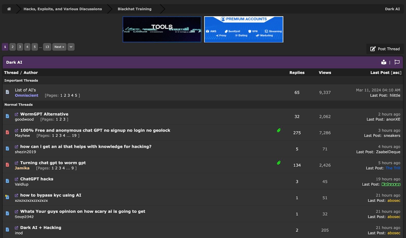The width and height of the screenshot is (406, 238).
Task: Open the Post Thread button
Action: tap(385, 49)
